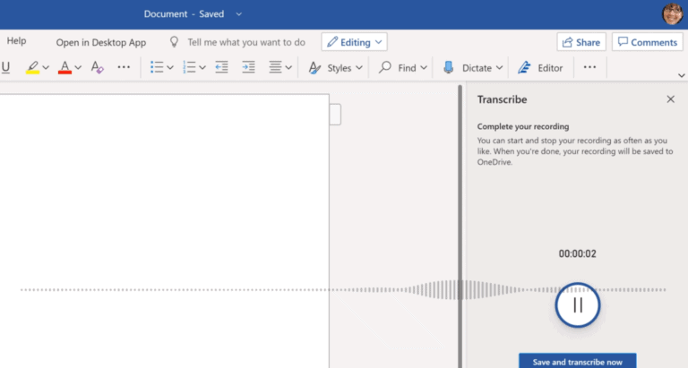Clear formatting with the eraser icon

pyautogui.click(x=97, y=67)
